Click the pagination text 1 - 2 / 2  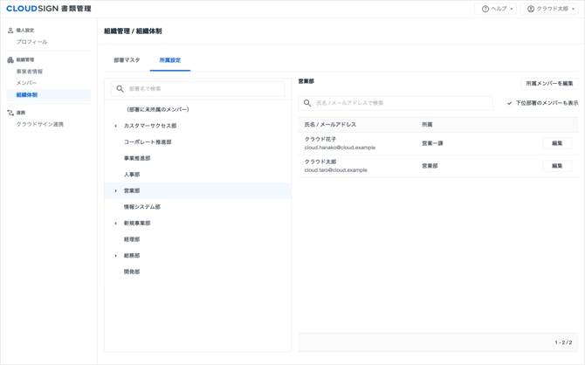(563, 342)
